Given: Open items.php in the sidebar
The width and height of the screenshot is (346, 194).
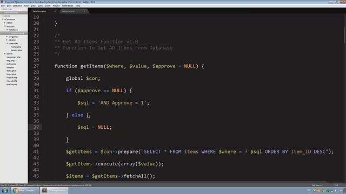Looking at the screenshot, I should (x=11, y=71).
